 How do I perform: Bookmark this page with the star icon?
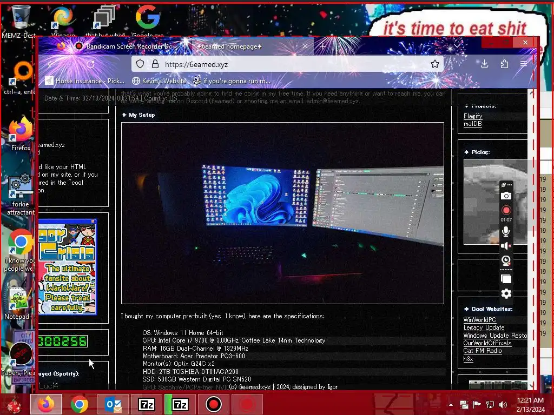(434, 64)
